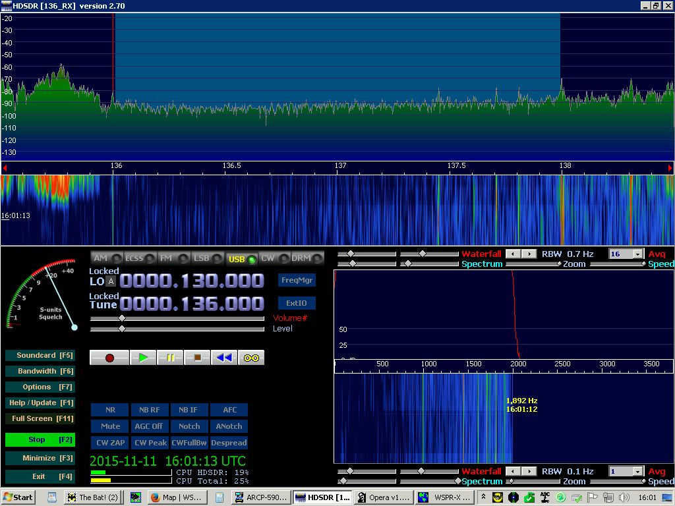This screenshot has width=675, height=506.
Task: Open the Windows Start menu
Action: tap(18, 497)
